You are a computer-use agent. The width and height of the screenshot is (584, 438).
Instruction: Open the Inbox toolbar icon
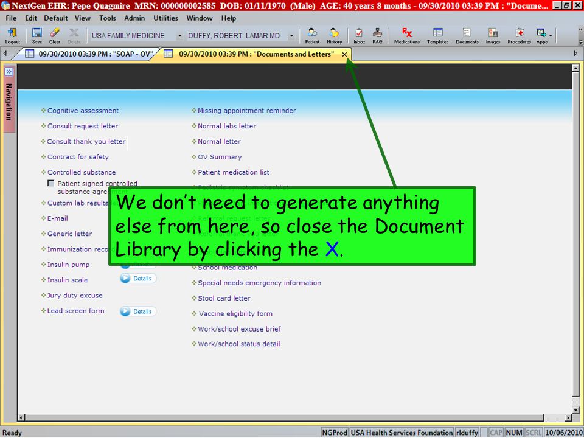(359, 36)
